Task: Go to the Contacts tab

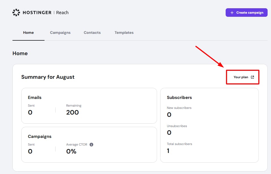Action: pos(92,33)
